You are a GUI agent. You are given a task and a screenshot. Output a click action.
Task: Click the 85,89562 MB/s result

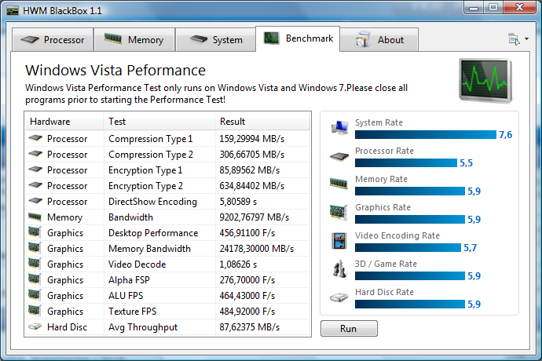point(250,170)
